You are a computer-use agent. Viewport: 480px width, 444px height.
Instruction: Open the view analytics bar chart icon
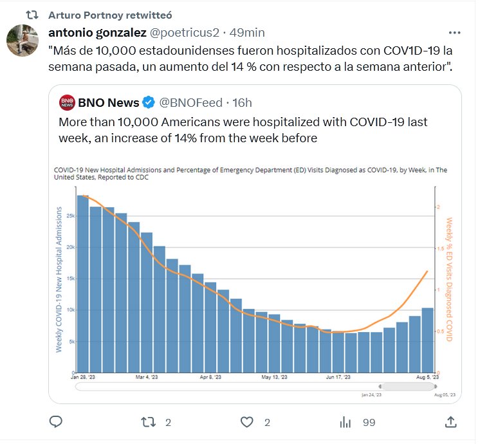346,422
